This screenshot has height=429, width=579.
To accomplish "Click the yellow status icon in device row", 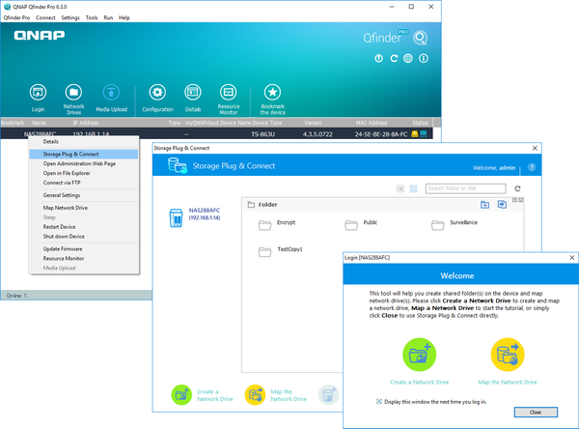I will point(415,134).
